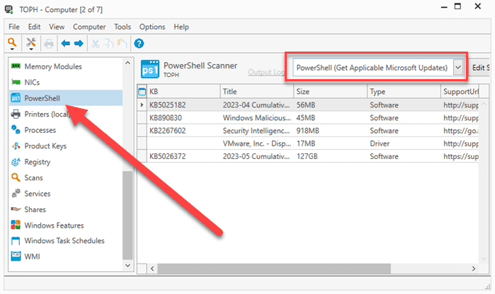This screenshot has width=495, height=294.
Task: Click the Scans magnifier icon
Action: point(16,177)
